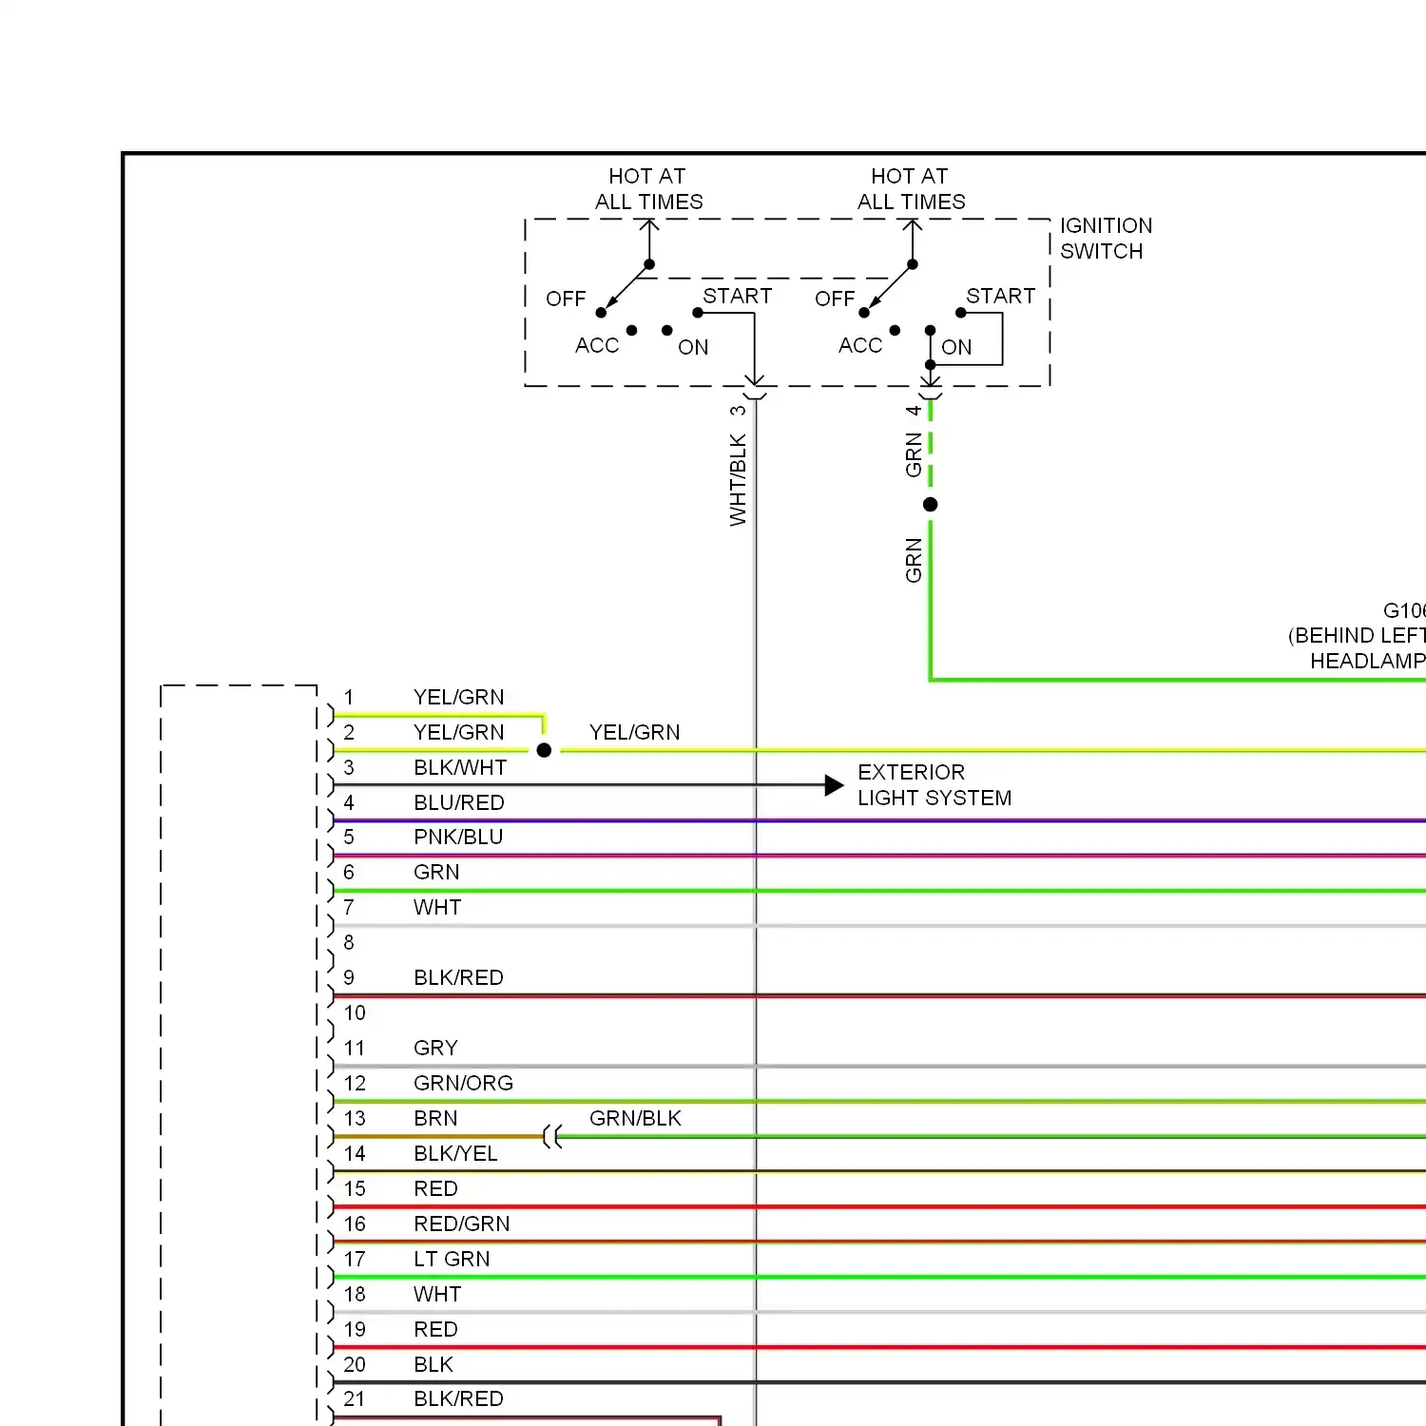Click the EXTERIOR LIGHT SYSTEM label
1426x1426 pixels.
[x=935, y=785]
